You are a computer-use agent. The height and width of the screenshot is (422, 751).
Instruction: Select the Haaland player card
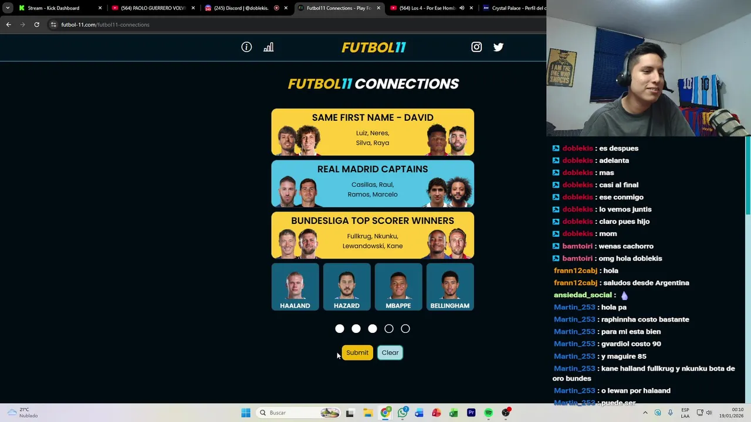295,287
